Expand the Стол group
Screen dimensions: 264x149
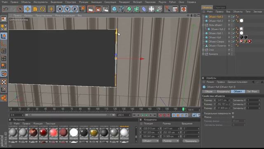click(203, 50)
